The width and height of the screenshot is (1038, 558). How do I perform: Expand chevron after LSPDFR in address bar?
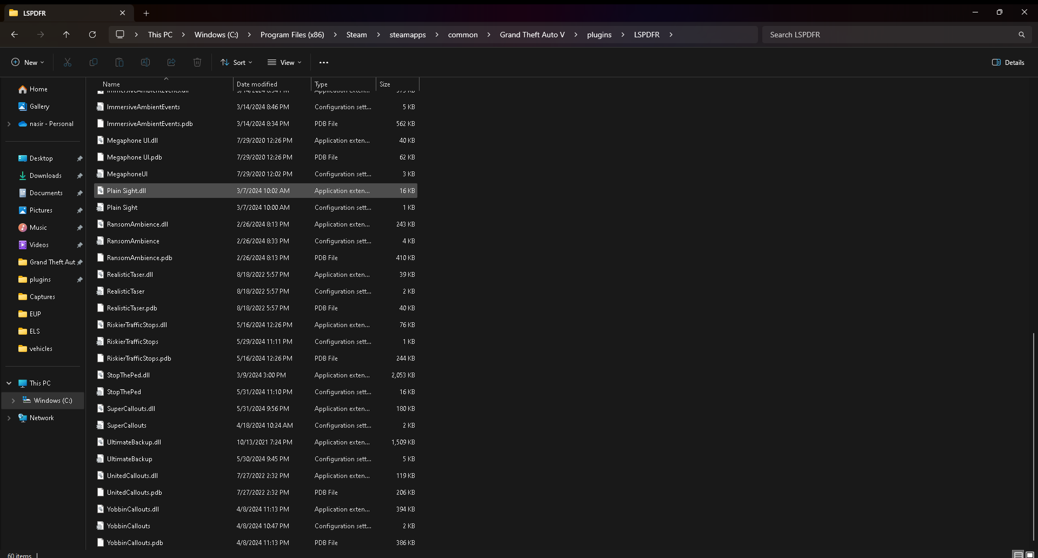coord(671,35)
